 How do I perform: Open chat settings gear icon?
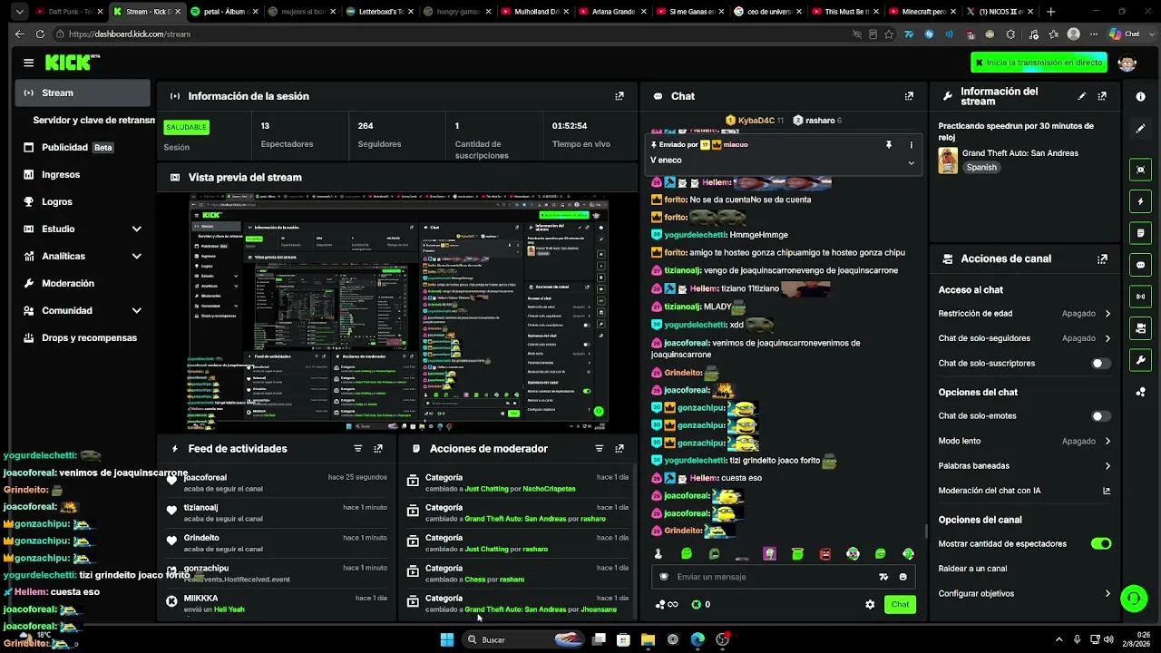point(870,604)
